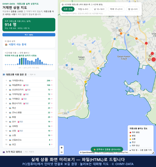Click the blue marker on the small island
Viewport: 156px width, 167px height.
click(133, 91)
